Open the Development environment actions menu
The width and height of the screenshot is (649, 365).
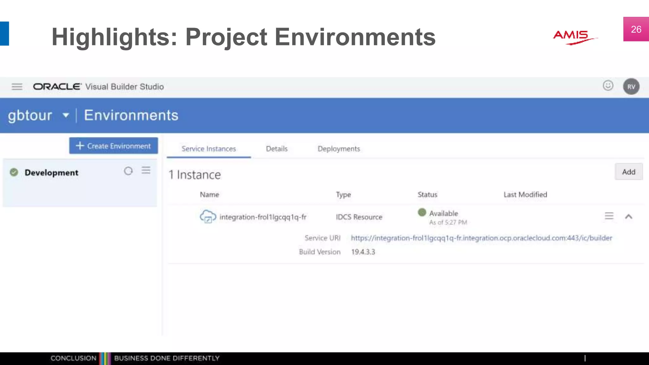pos(146,170)
